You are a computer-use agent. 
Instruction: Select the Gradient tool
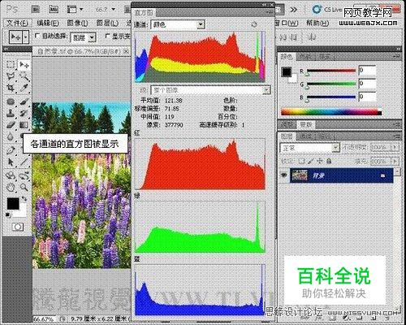(x=24, y=124)
